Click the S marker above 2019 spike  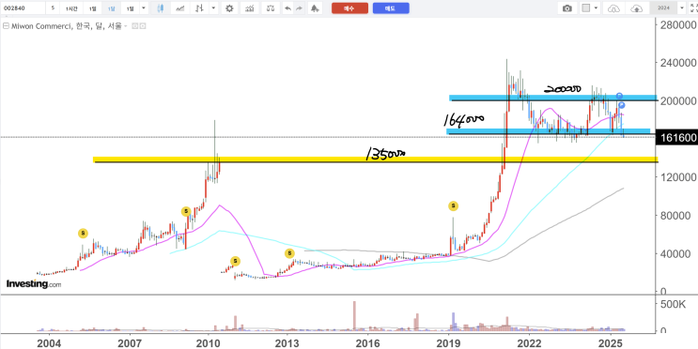(x=453, y=205)
